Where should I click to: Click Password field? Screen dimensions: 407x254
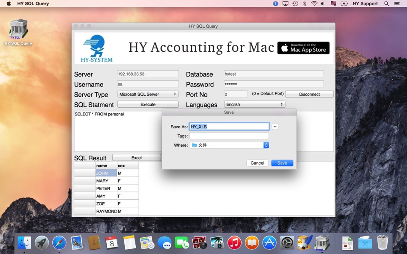tap(274, 84)
